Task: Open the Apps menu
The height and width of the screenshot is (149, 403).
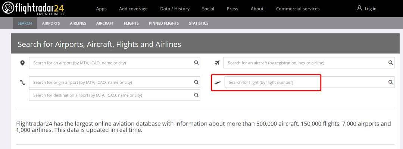Action: [x=101, y=9]
